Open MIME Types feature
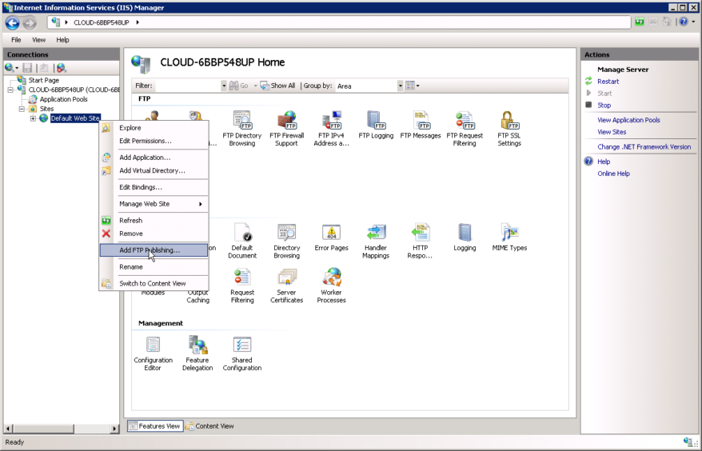The height and width of the screenshot is (451, 702). pos(509,237)
